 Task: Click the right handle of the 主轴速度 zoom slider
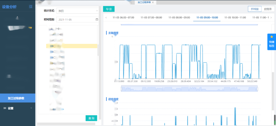pos(258,89)
